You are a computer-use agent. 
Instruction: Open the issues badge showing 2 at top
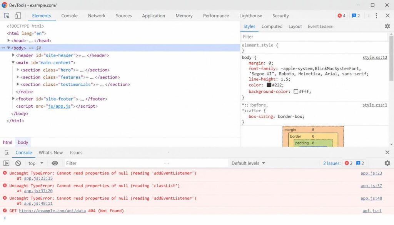coord(356,16)
